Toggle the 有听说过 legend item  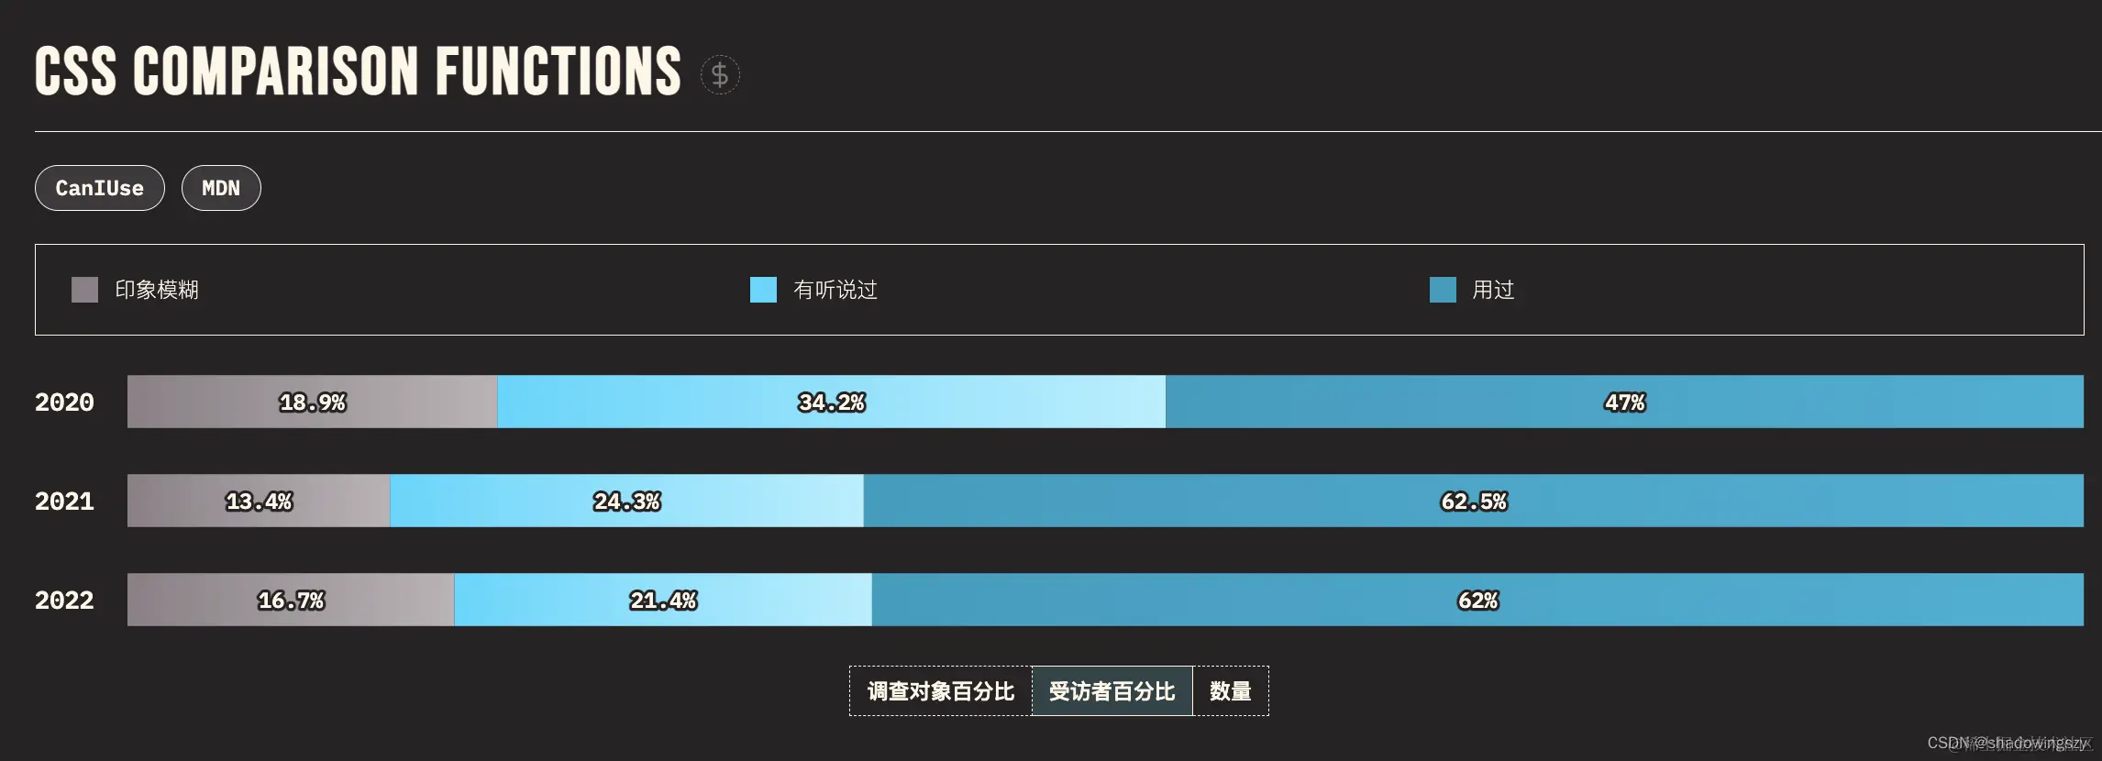tap(835, 290)
